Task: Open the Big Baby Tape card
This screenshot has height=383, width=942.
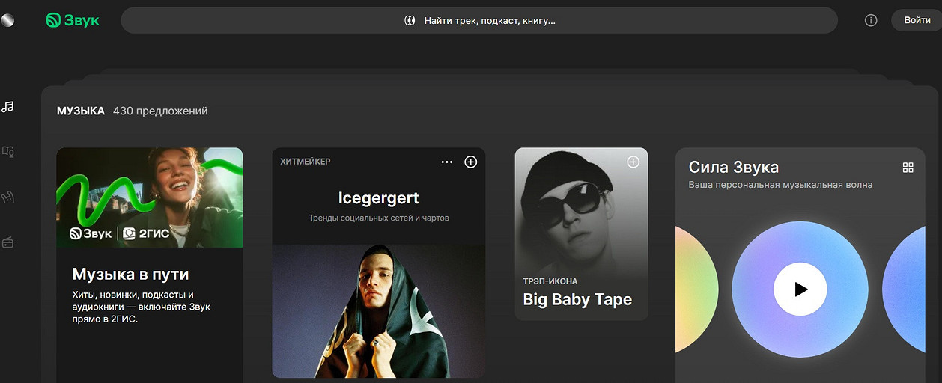Action: pos(581,233)
